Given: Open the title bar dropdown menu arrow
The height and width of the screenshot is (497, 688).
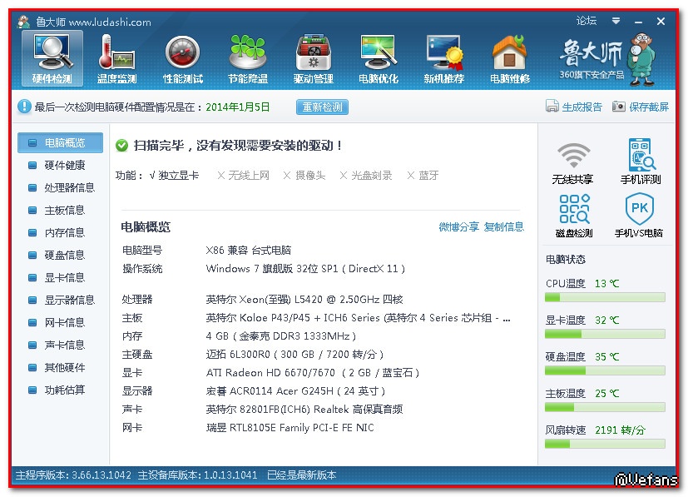Looking at the screenshot, I should [616, 21].
